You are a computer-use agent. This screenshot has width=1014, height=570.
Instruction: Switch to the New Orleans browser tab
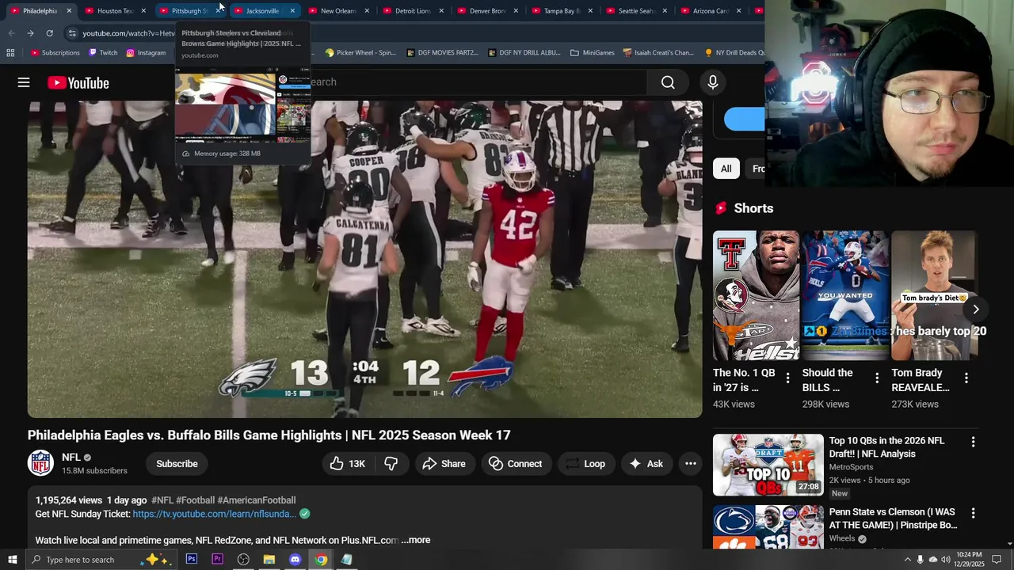pyautogui.click(x=337, y=11)
